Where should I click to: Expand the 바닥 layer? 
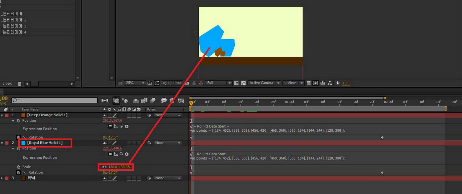coord(2,178)
